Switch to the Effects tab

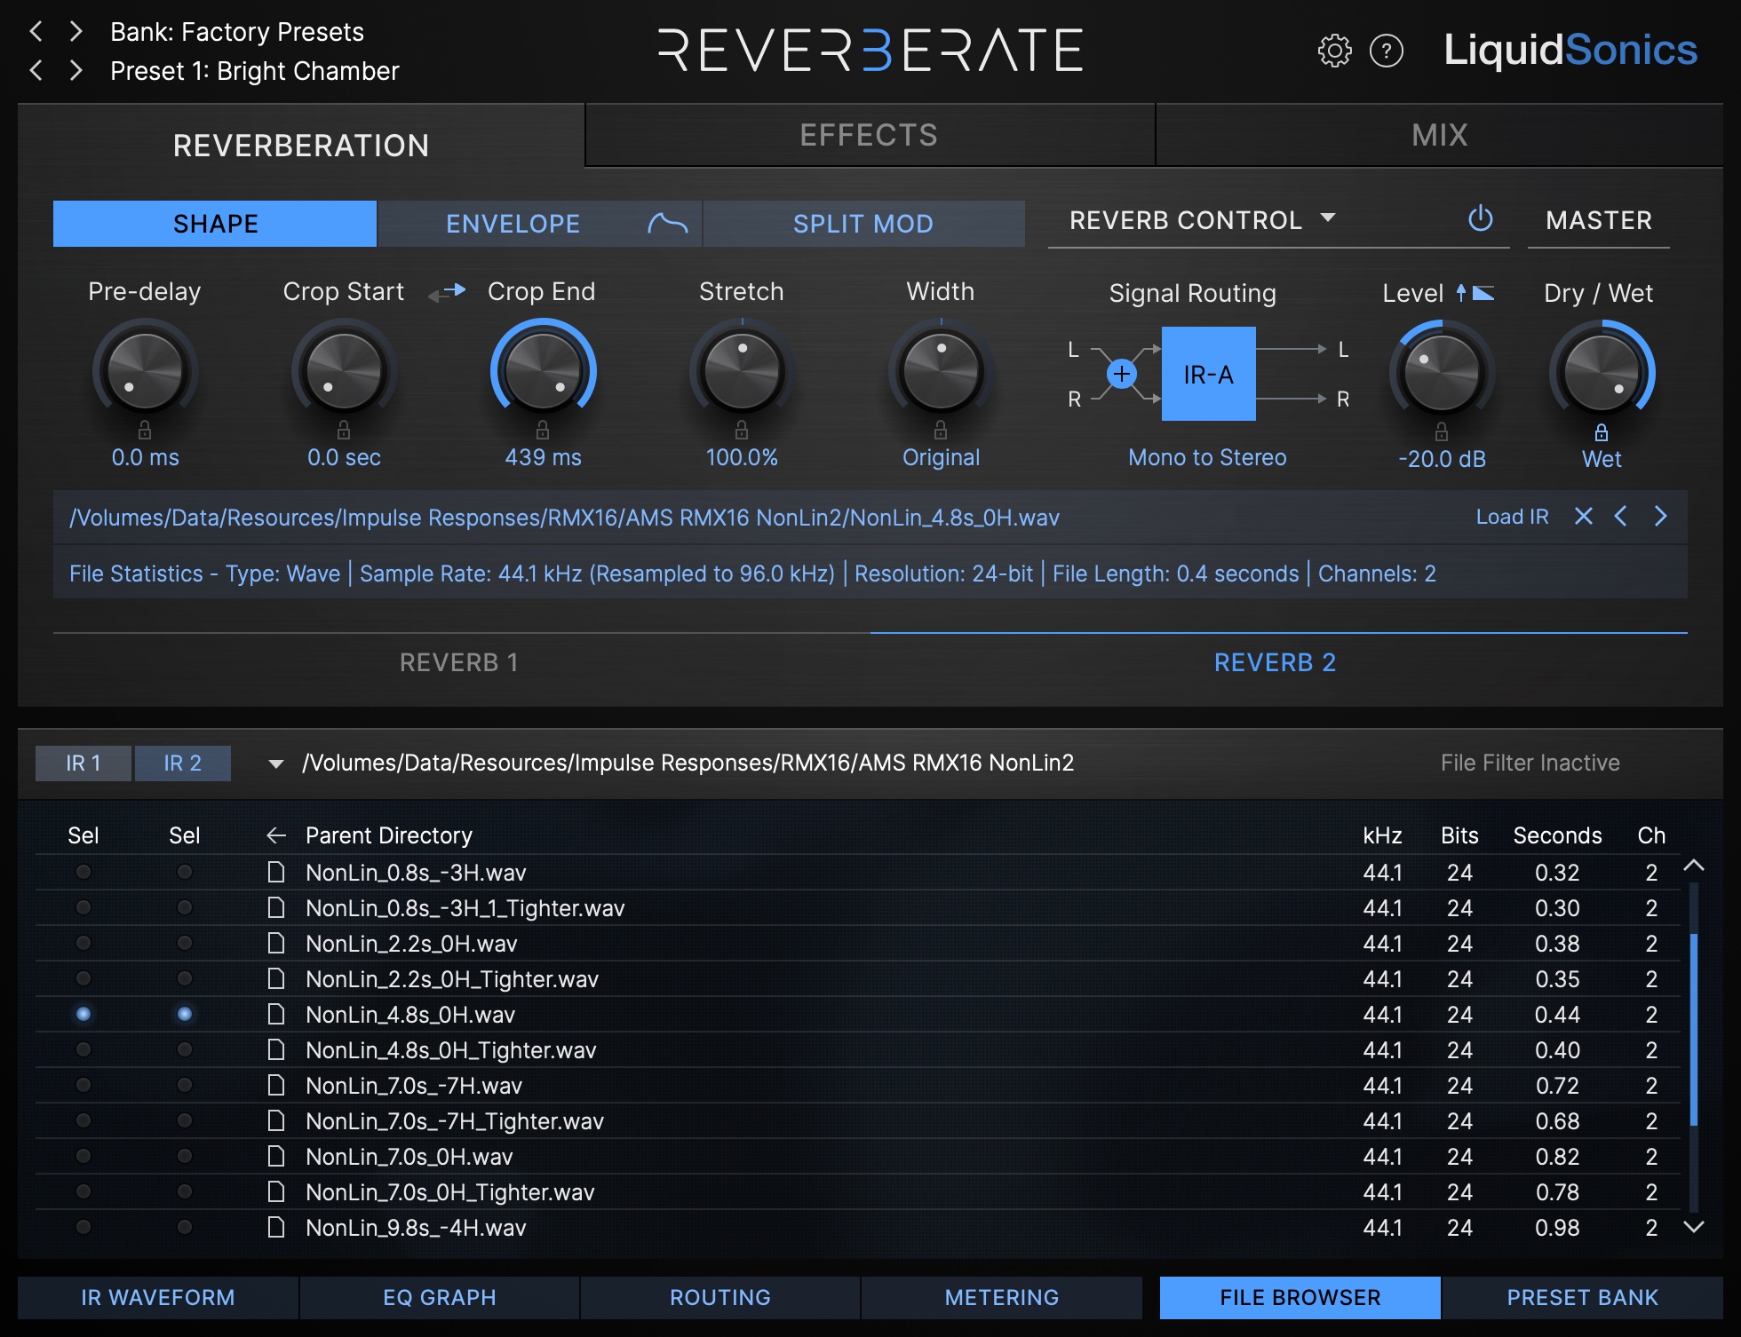[x=869, y=135]
